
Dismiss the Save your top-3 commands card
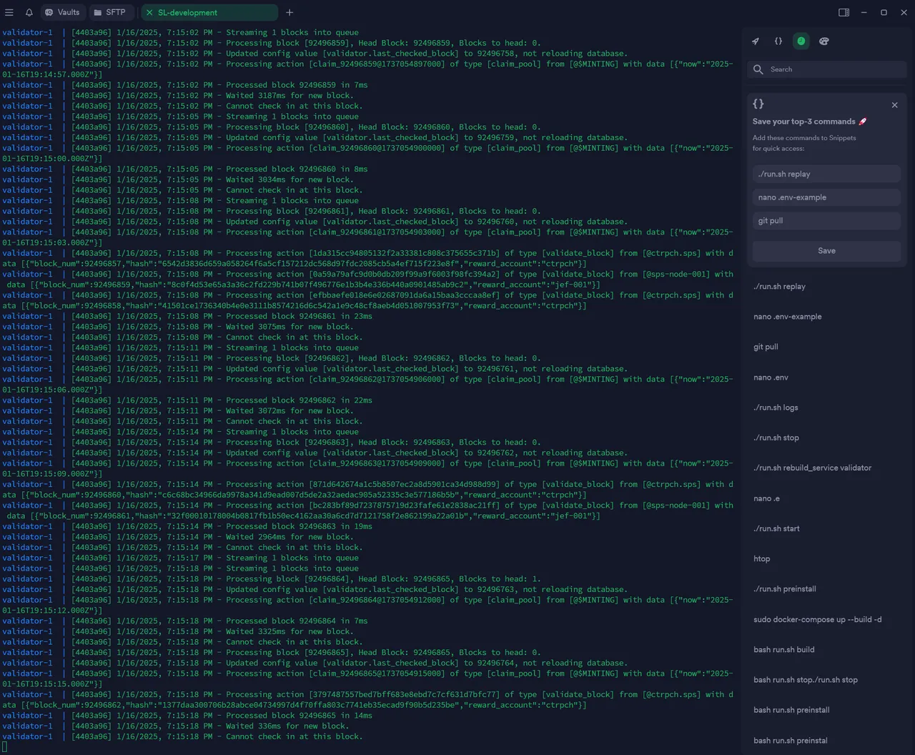coord(894,105)
